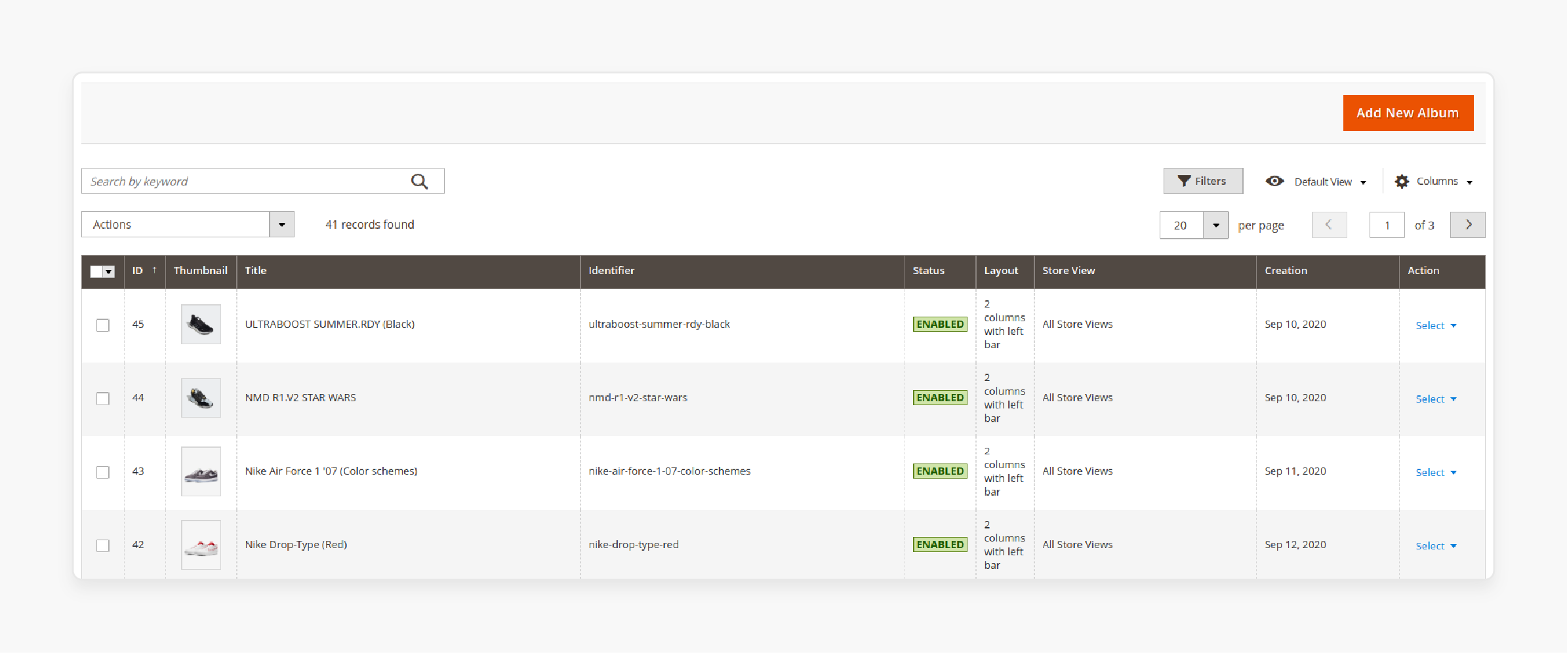Open the Nike Air Force 1 thumbnail
The height and width of the screenshot is (653, 1567).
(201, 471)
